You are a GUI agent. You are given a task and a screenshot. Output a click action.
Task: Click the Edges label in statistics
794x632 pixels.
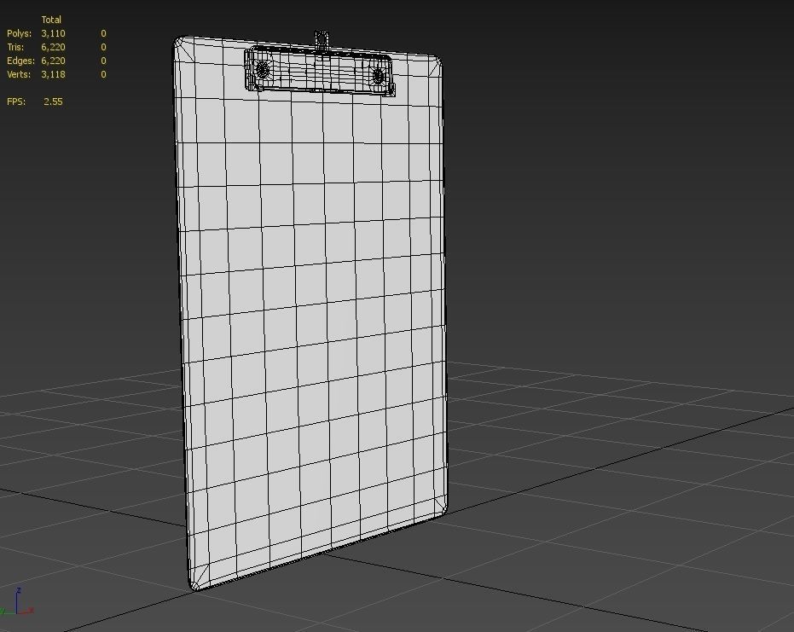click(x=20, y=61)
